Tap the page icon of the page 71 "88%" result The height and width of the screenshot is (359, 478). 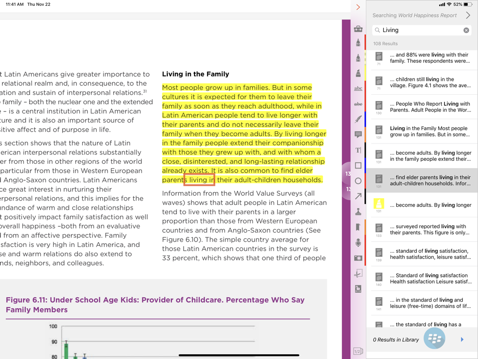pyautogui.click(x=379, y=56)
